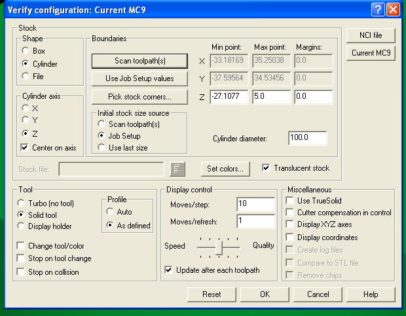The width and height of the screenshot is (406, 316).
Task: Click Pick stock corners button
Action: click(140, 97)
